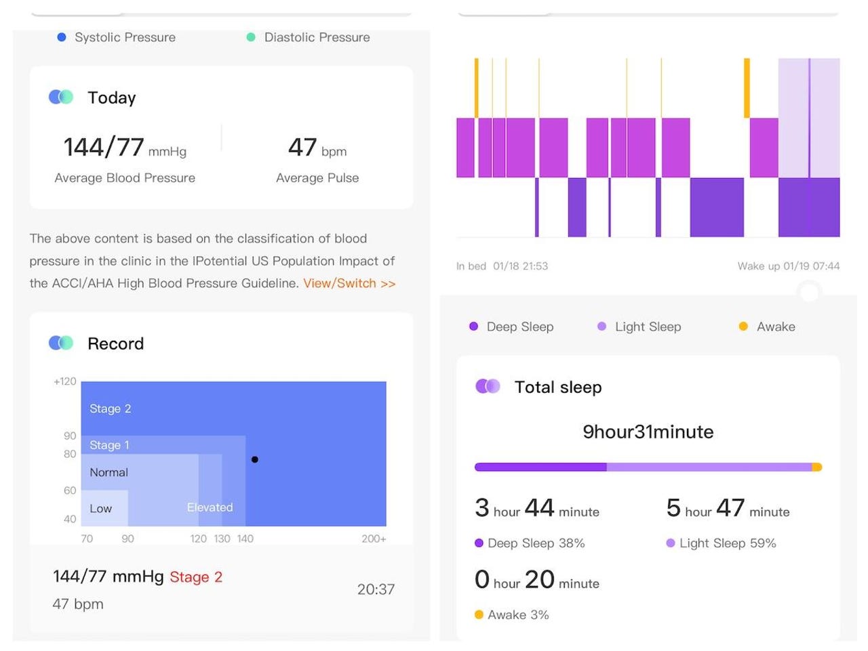
Task: Tap the Low zone in the pressure chart
Action: 101,508
